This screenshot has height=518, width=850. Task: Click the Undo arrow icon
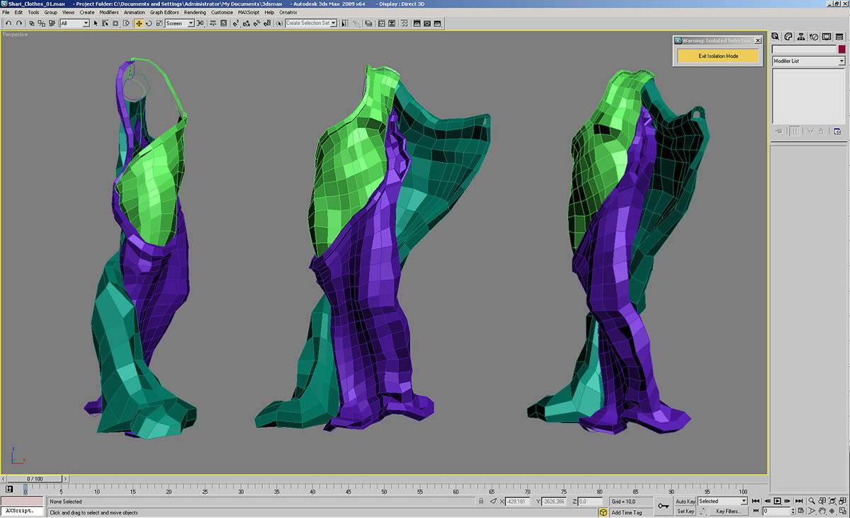pyautogui.click(x=8, y=23)
